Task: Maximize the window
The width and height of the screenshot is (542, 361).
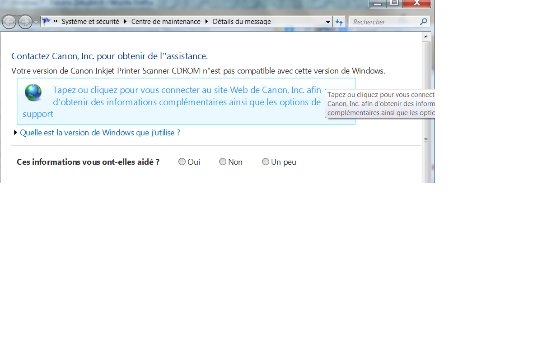Action: pos(394,3)
